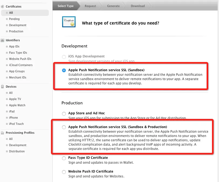This screenshot has height=182, width=219.
Task: Click the certificate image beside the heading
Action: coord(69,22)
